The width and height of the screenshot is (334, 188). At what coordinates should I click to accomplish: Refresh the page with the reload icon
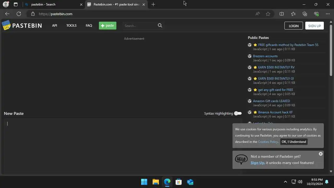(19, 14)
